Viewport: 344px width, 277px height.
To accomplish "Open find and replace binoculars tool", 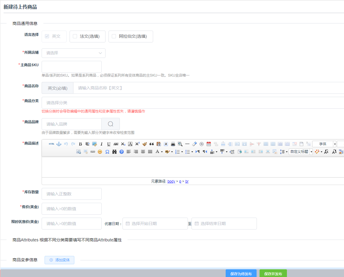I will click(114, 152).
